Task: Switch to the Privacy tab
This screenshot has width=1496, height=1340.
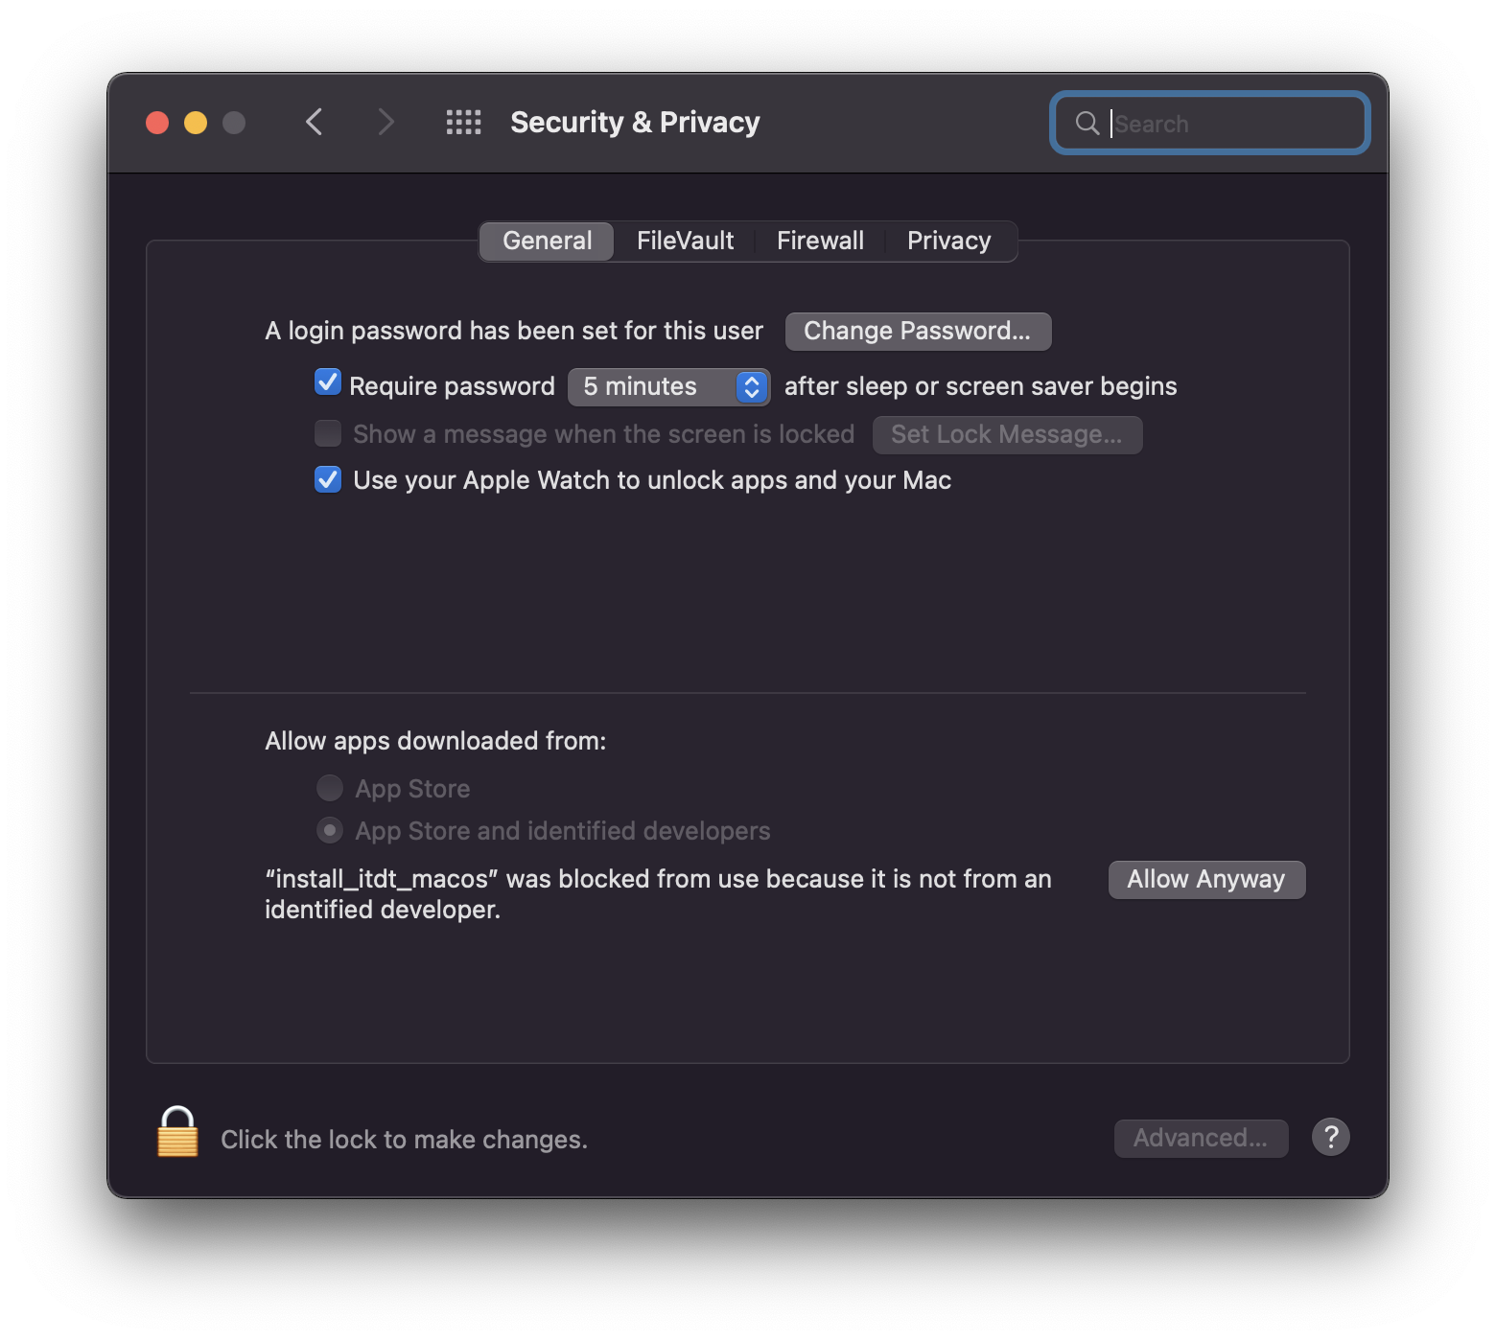Action: 948,241
